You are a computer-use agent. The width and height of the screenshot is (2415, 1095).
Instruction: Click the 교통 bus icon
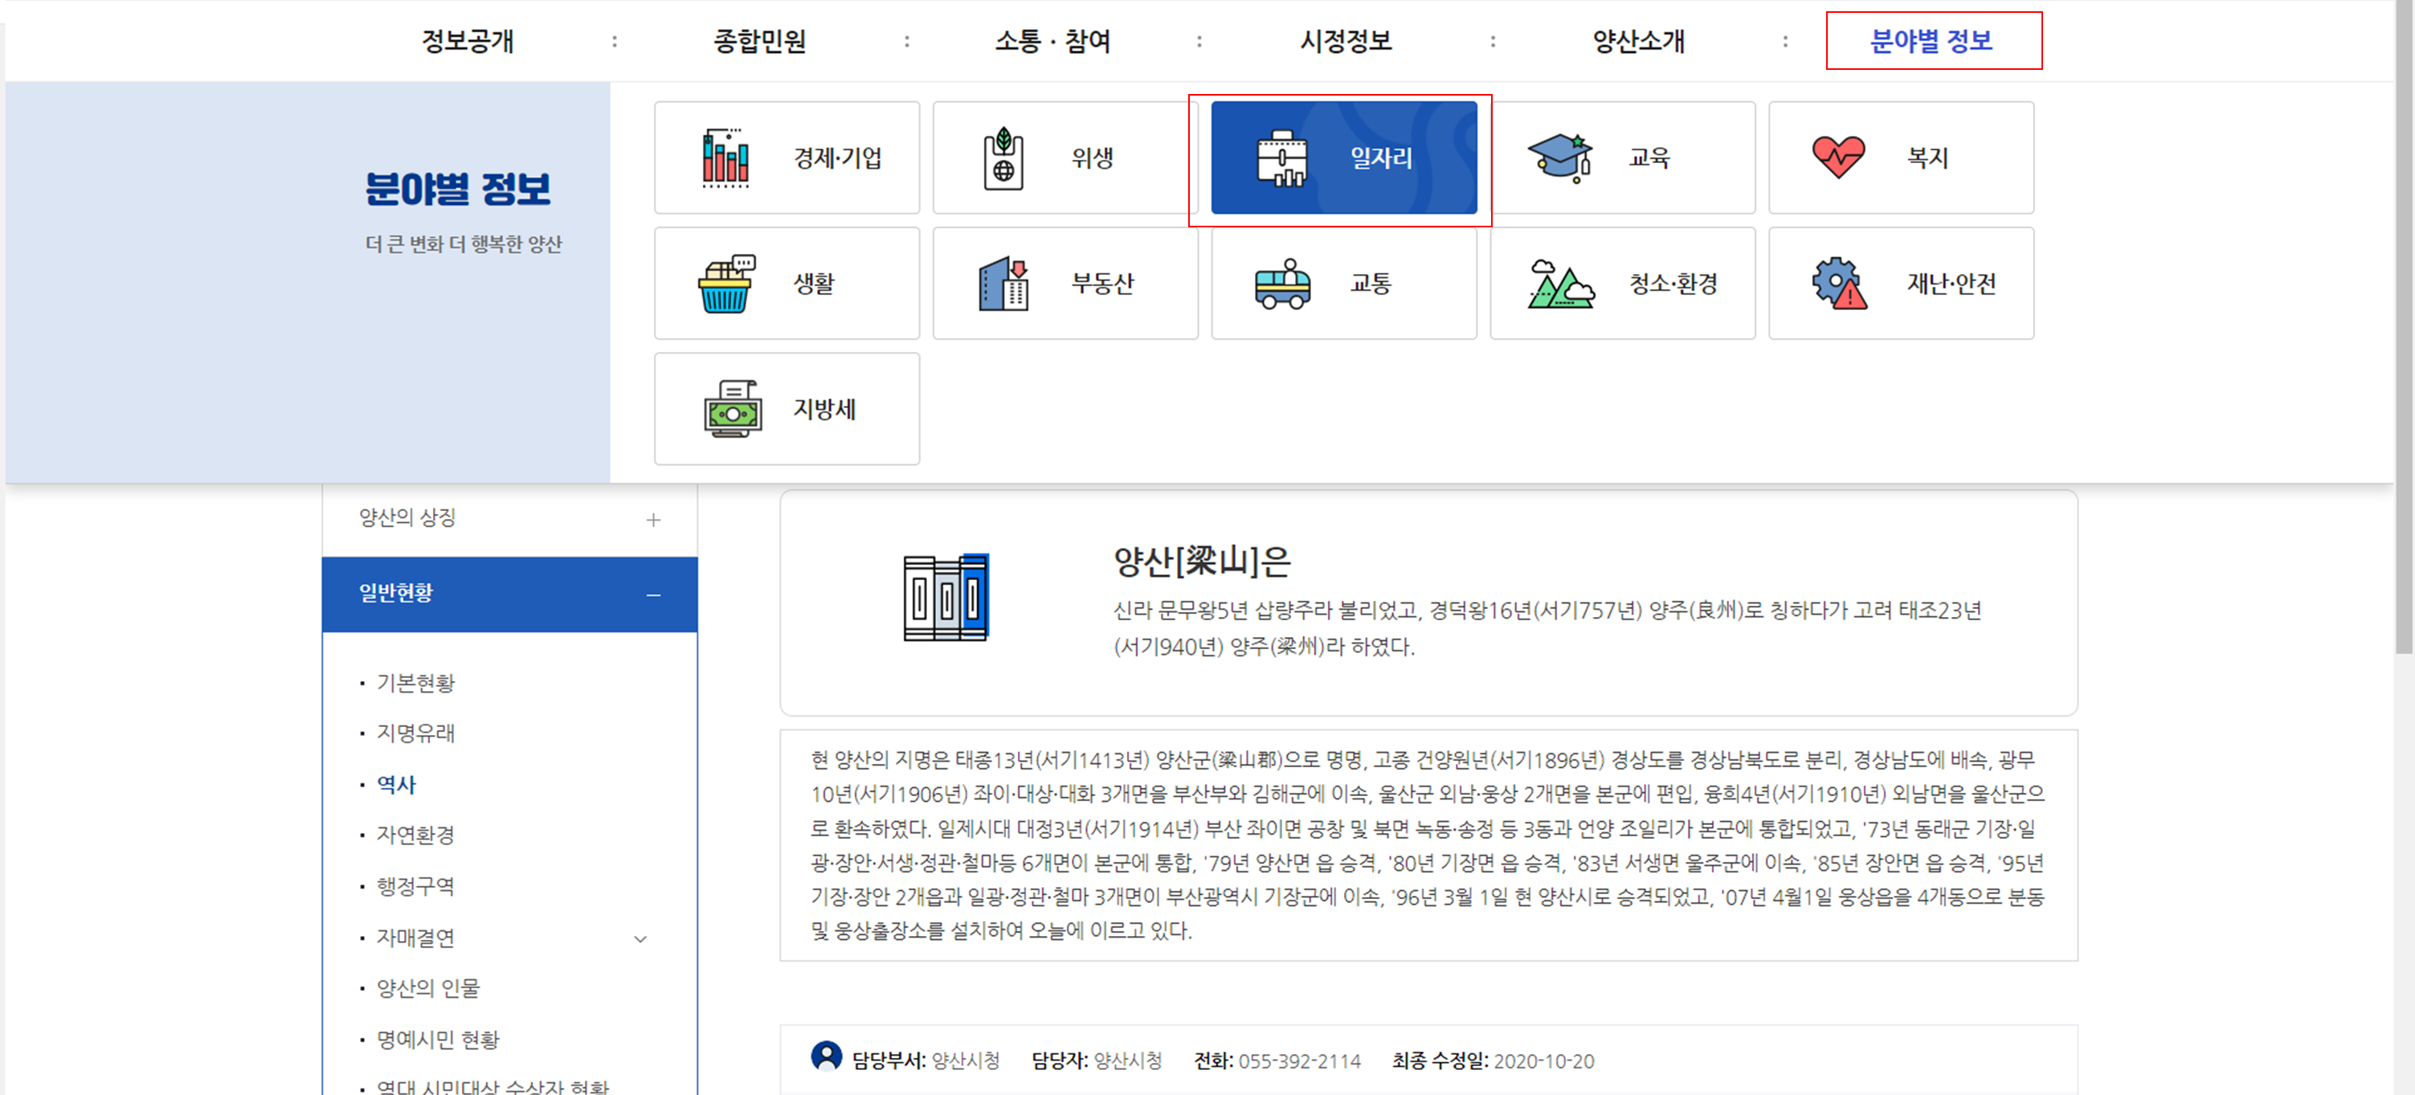[x=1281, y=283]
